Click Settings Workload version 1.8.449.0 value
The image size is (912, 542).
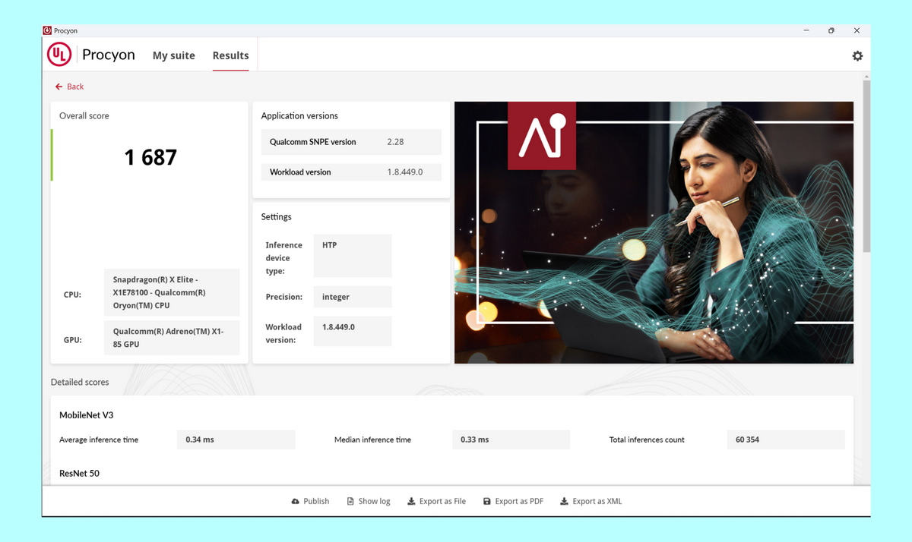coord(352,331)
